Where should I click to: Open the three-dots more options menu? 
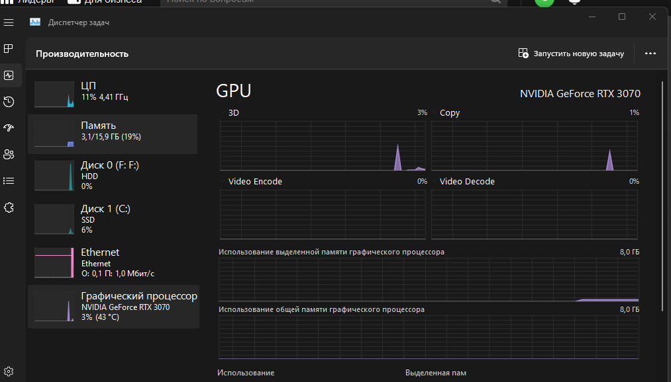(x=650, y=54)
